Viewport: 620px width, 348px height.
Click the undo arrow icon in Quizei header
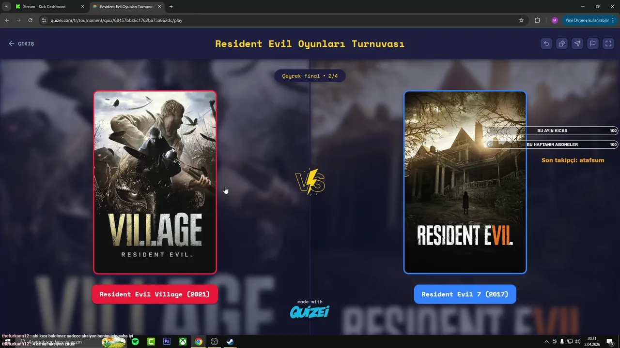pos(546,43)
